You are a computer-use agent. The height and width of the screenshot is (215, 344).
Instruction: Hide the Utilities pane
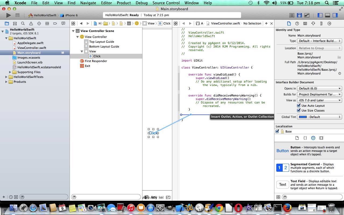[x=335, y=15]
